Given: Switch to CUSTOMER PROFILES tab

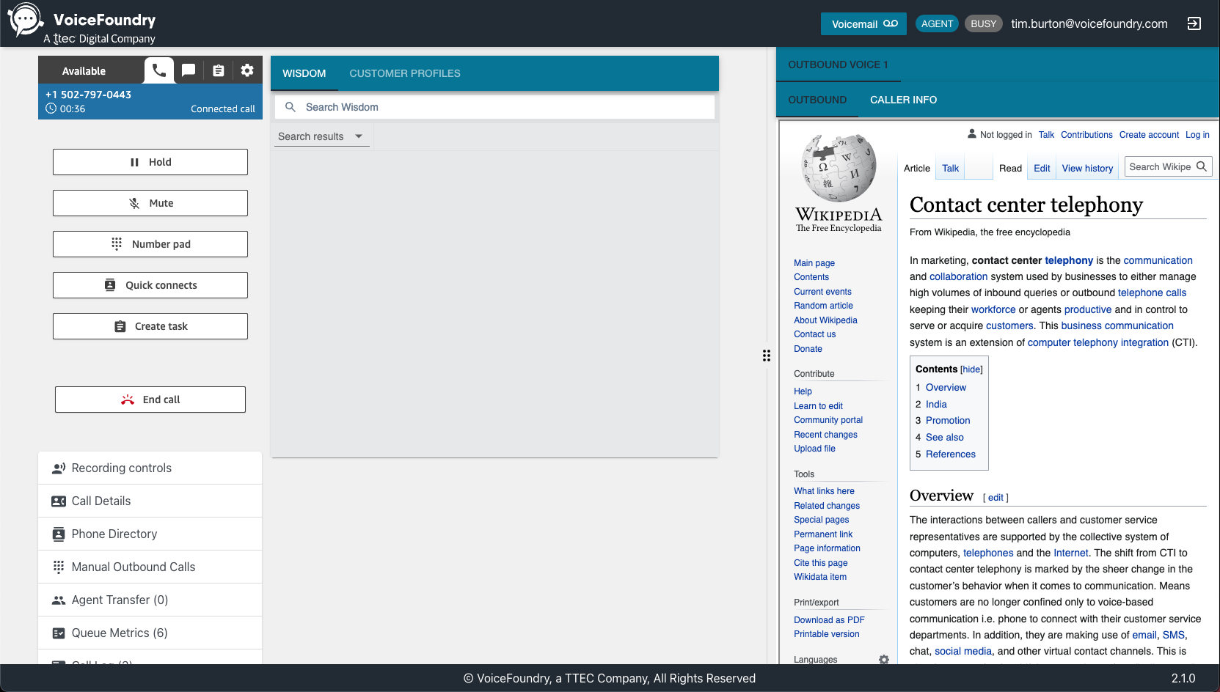Looking at the screenshot, I should 405,73.
